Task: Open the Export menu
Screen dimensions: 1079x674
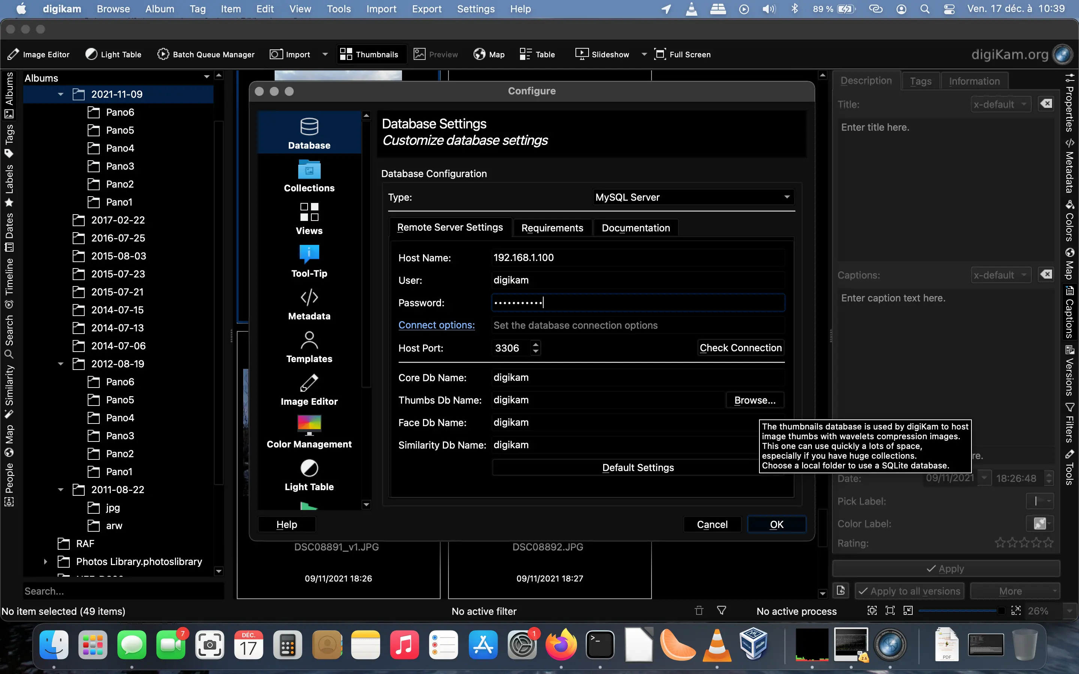Action: [426, 9]
